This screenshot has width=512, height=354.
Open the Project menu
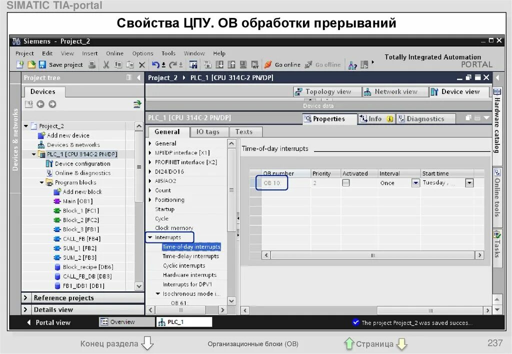point(24,53)
